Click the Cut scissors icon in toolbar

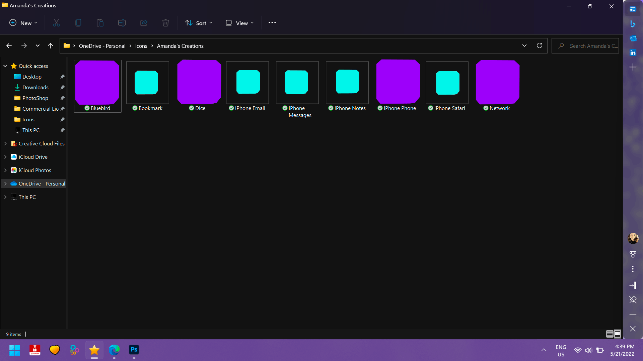56,23
